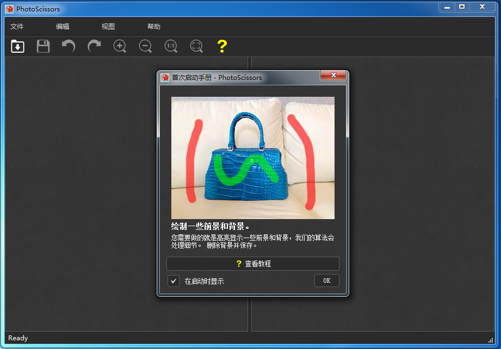Uncheck the 在启动时显示 checkbox
This screenshot has width=501, height=349.
tap(174, 281)
